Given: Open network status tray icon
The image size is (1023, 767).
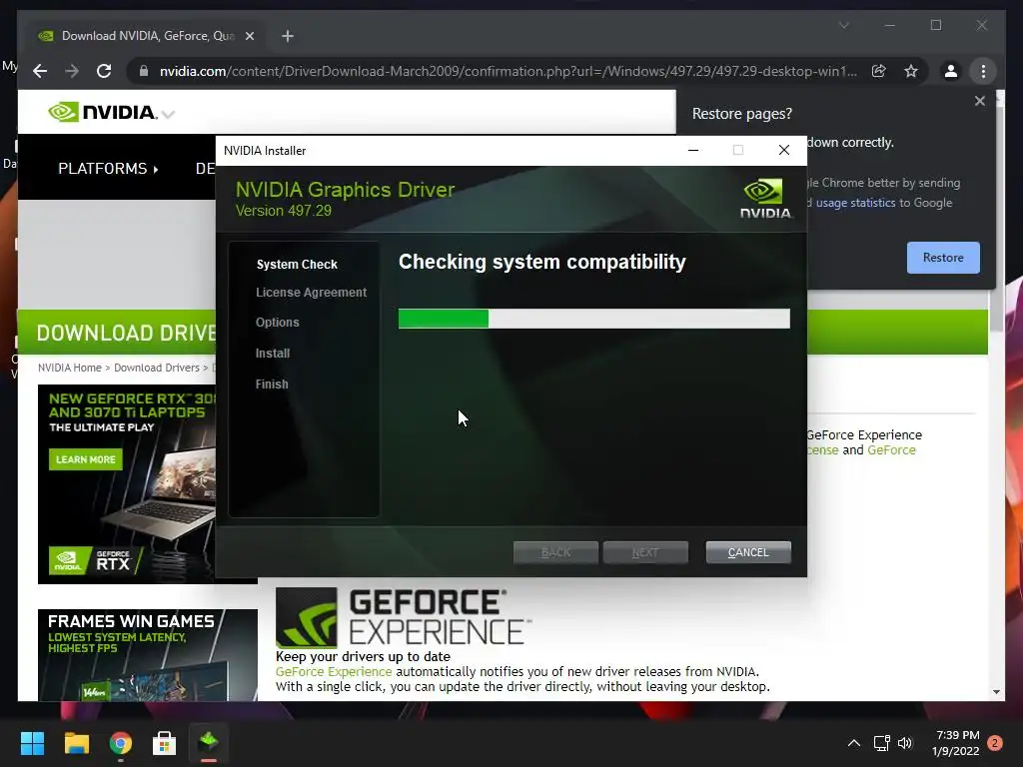Looking at the screenshot, I should [881, 743].
